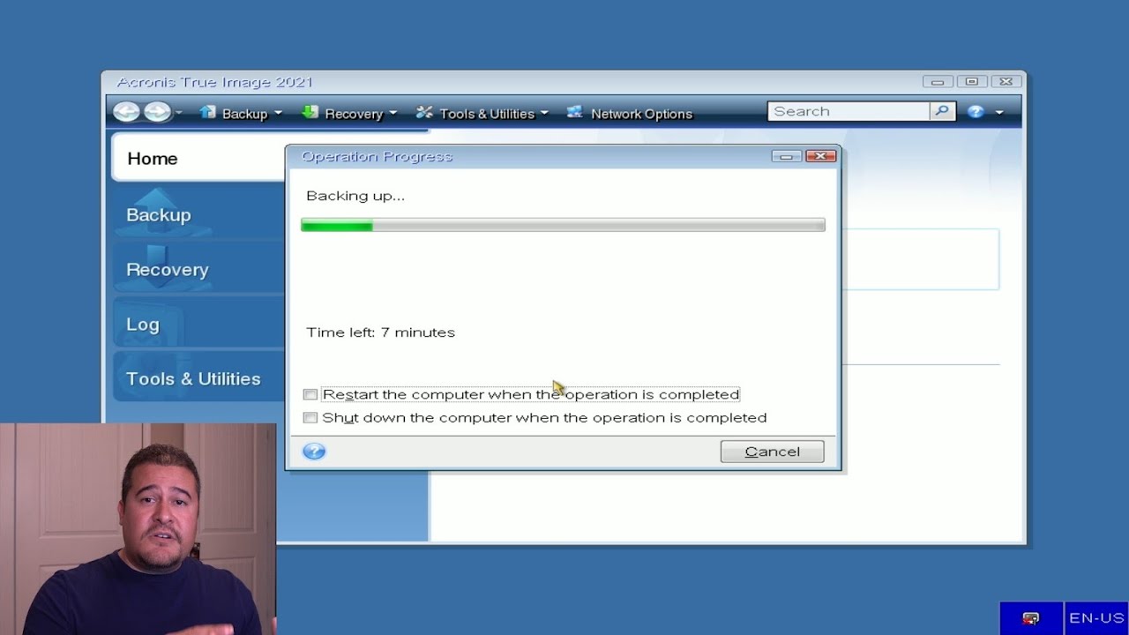
Task: Click the system tray monitor icon
Action: (1030, 618)
